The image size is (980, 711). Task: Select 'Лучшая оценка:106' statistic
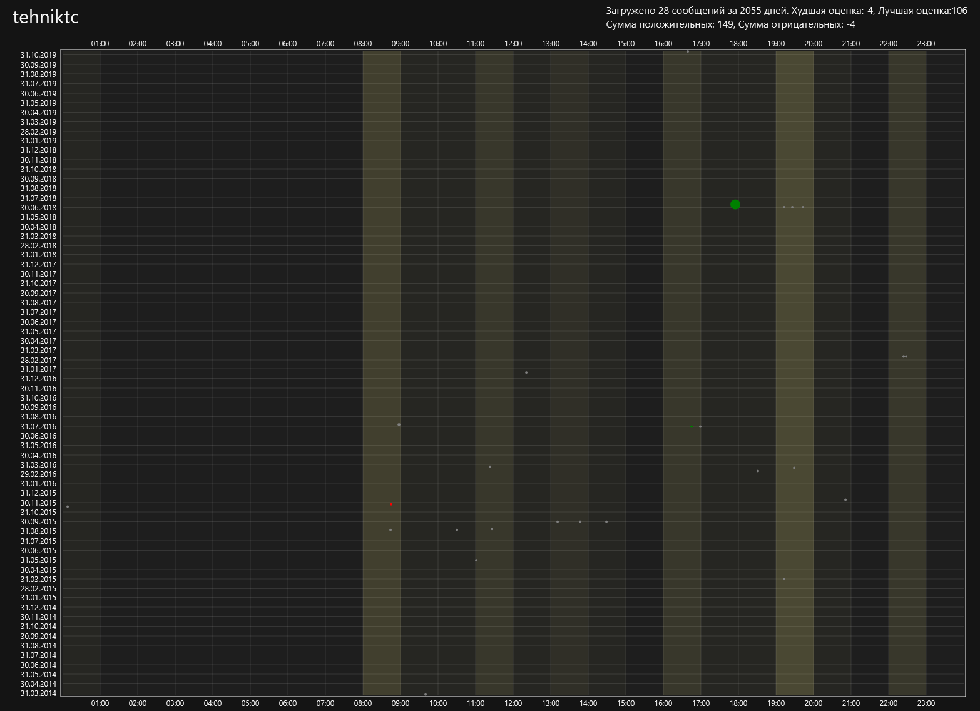(x=923, y=11)
